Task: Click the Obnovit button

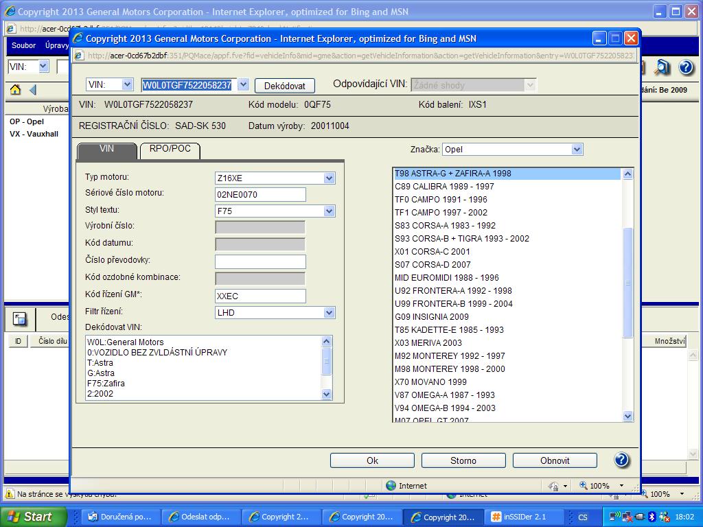Action: click(x=555, y=460)
